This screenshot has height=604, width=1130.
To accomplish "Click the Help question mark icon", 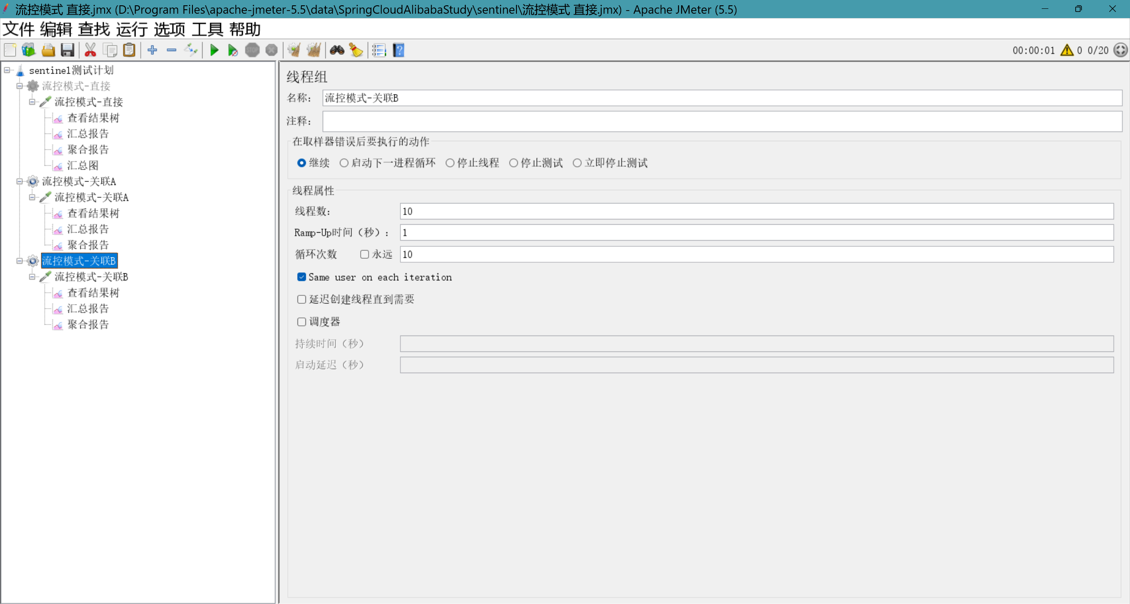I will [x=399, y=50].
